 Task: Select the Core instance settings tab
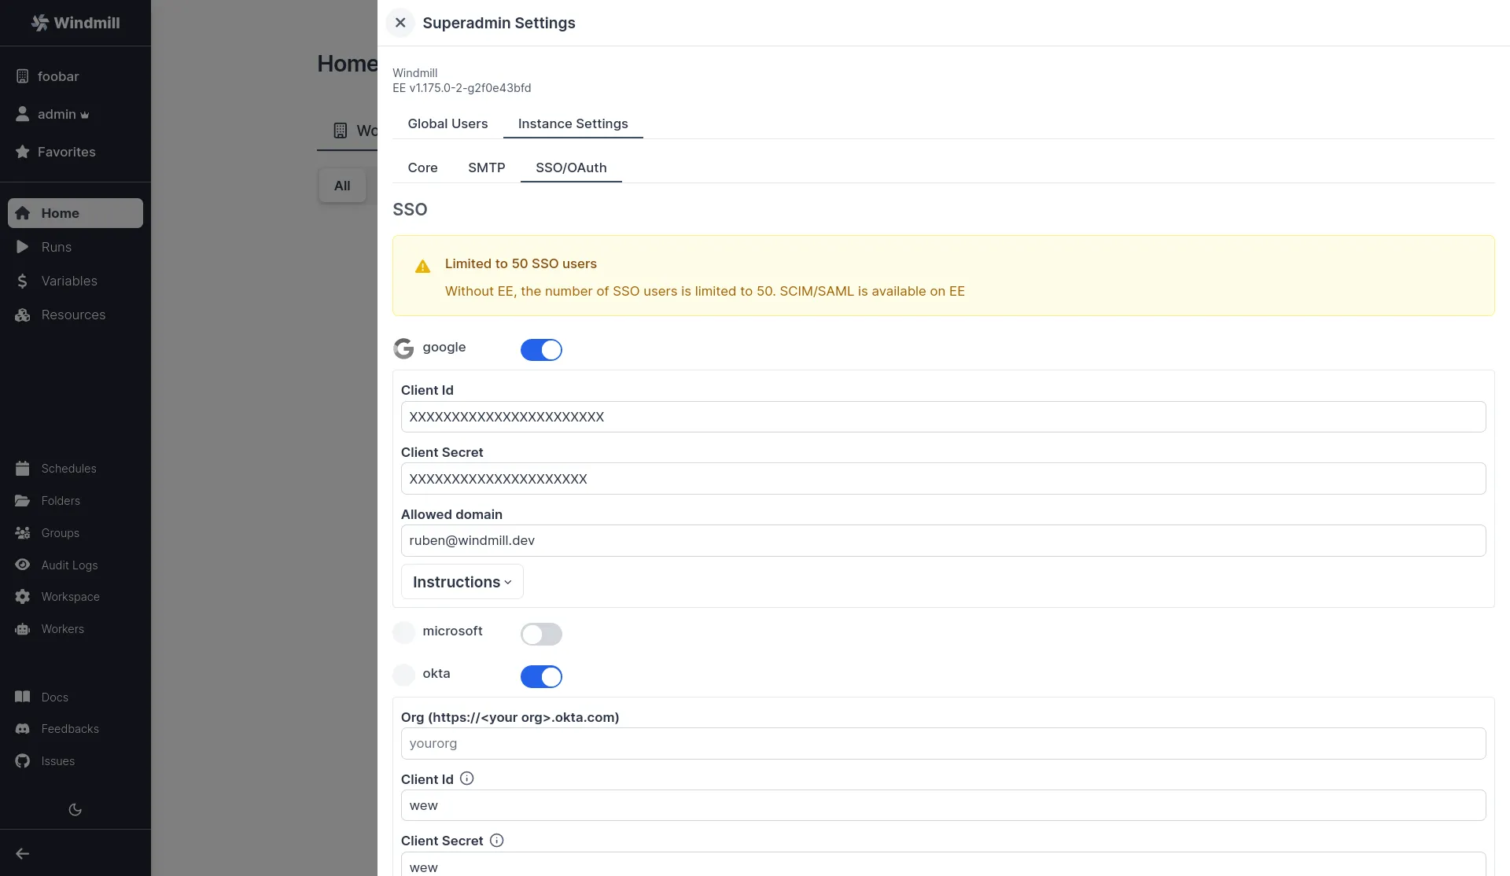[x=422, y=168]
